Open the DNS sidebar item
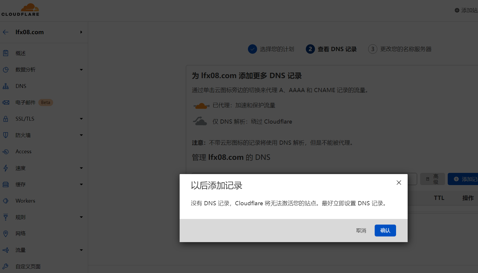The height and width of the screenshot is (273, 478). [x=21, y=86]
